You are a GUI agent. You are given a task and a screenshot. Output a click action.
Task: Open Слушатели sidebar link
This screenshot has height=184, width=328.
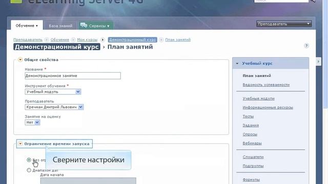(253, 157)
